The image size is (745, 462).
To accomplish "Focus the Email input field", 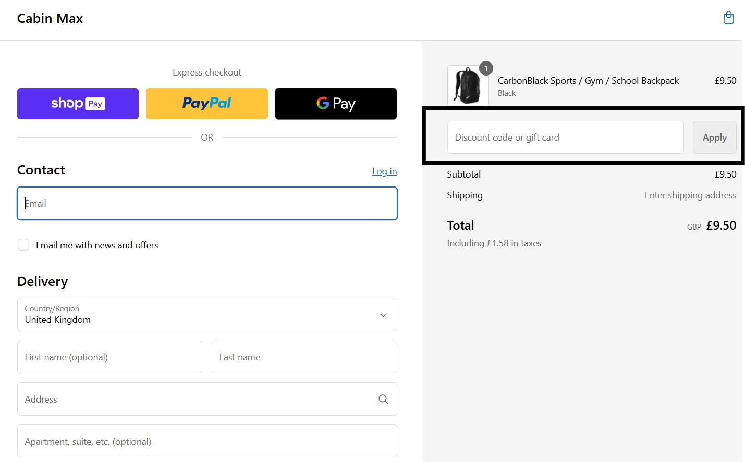I will [x=207, y=204].
